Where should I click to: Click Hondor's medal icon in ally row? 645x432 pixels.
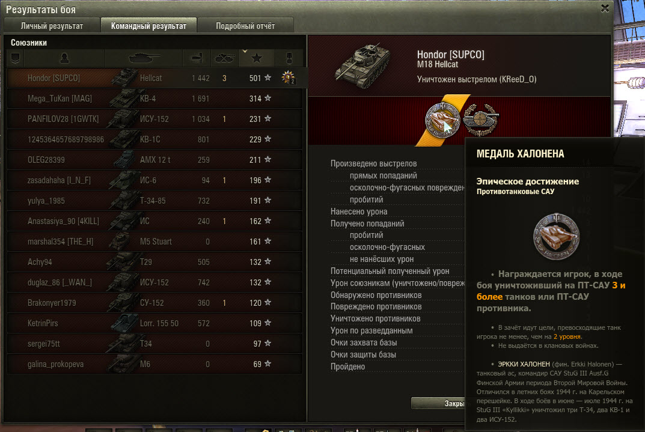pyautogui.click(x=288, y=78)
